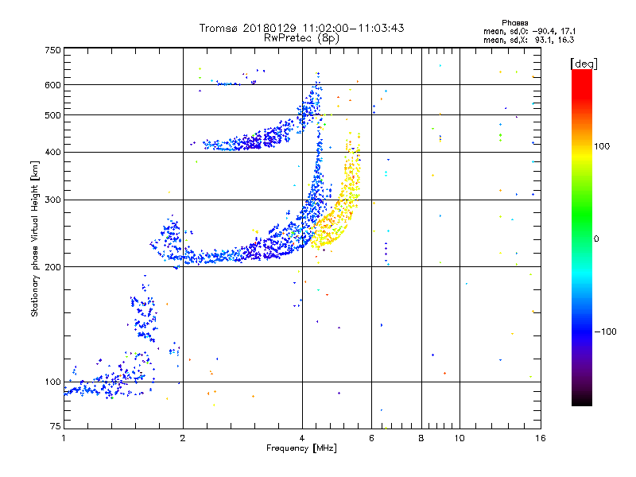Viewport: 636px width, 477px height.
Task: Click the y-axis tick label '200'
Action: coord(52,267)
